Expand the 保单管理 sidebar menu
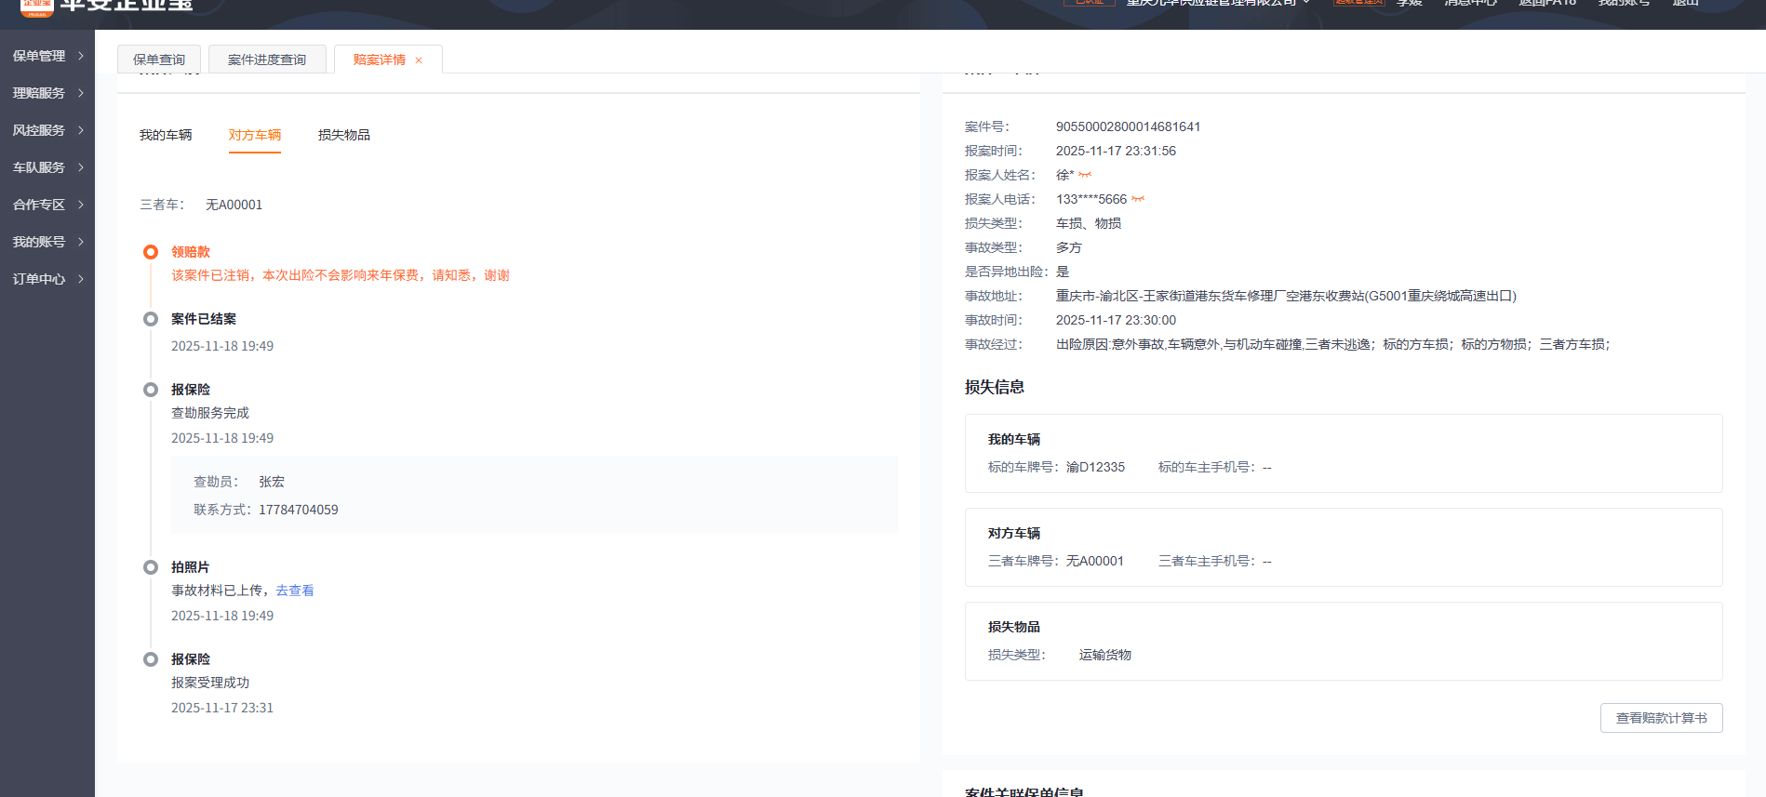Image resolution: width=1766 pixels, height=797 pixels. [x=47, y=56]
